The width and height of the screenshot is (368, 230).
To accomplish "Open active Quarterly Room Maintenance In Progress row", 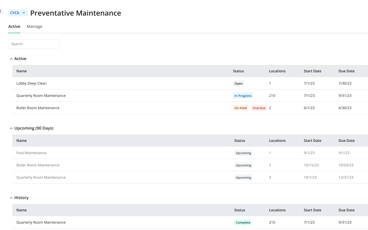I will pyautogui.click(x=41, y=96).
